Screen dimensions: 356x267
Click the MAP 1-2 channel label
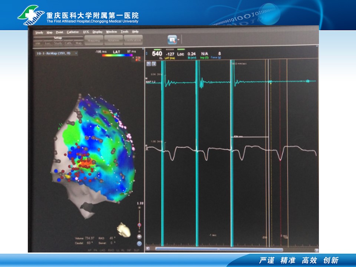pos(150,82)
